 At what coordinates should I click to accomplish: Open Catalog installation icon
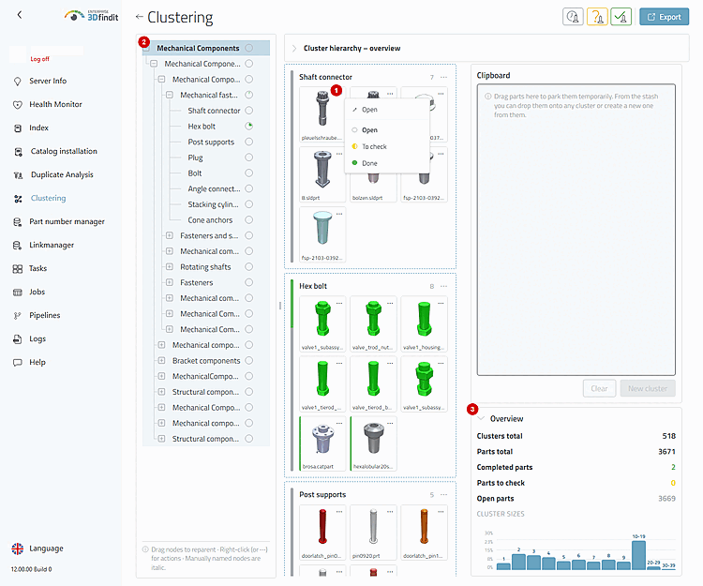[x=18, y=152]
